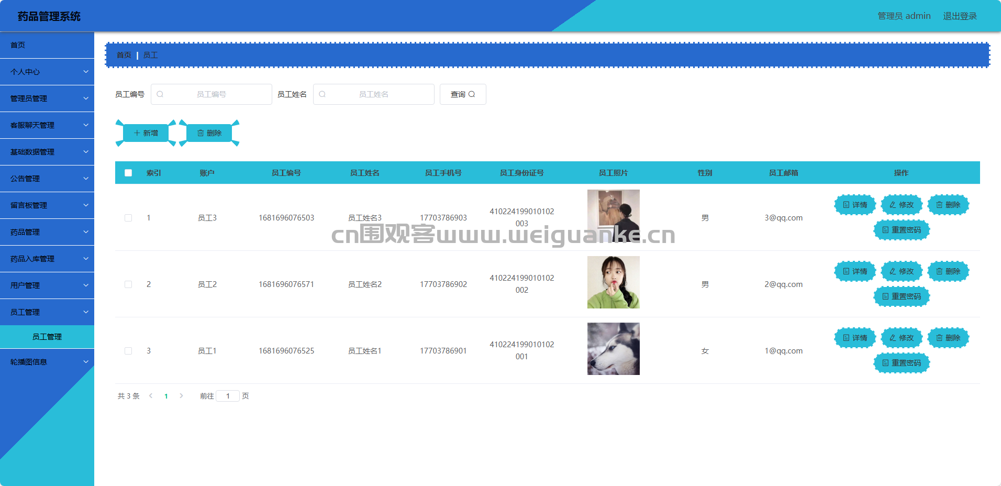The width and height of the screenshot is (1001, 486).
Task: Open 员工3's photo thumbnail
Action: pyautogui.click(x=614, y=216)
